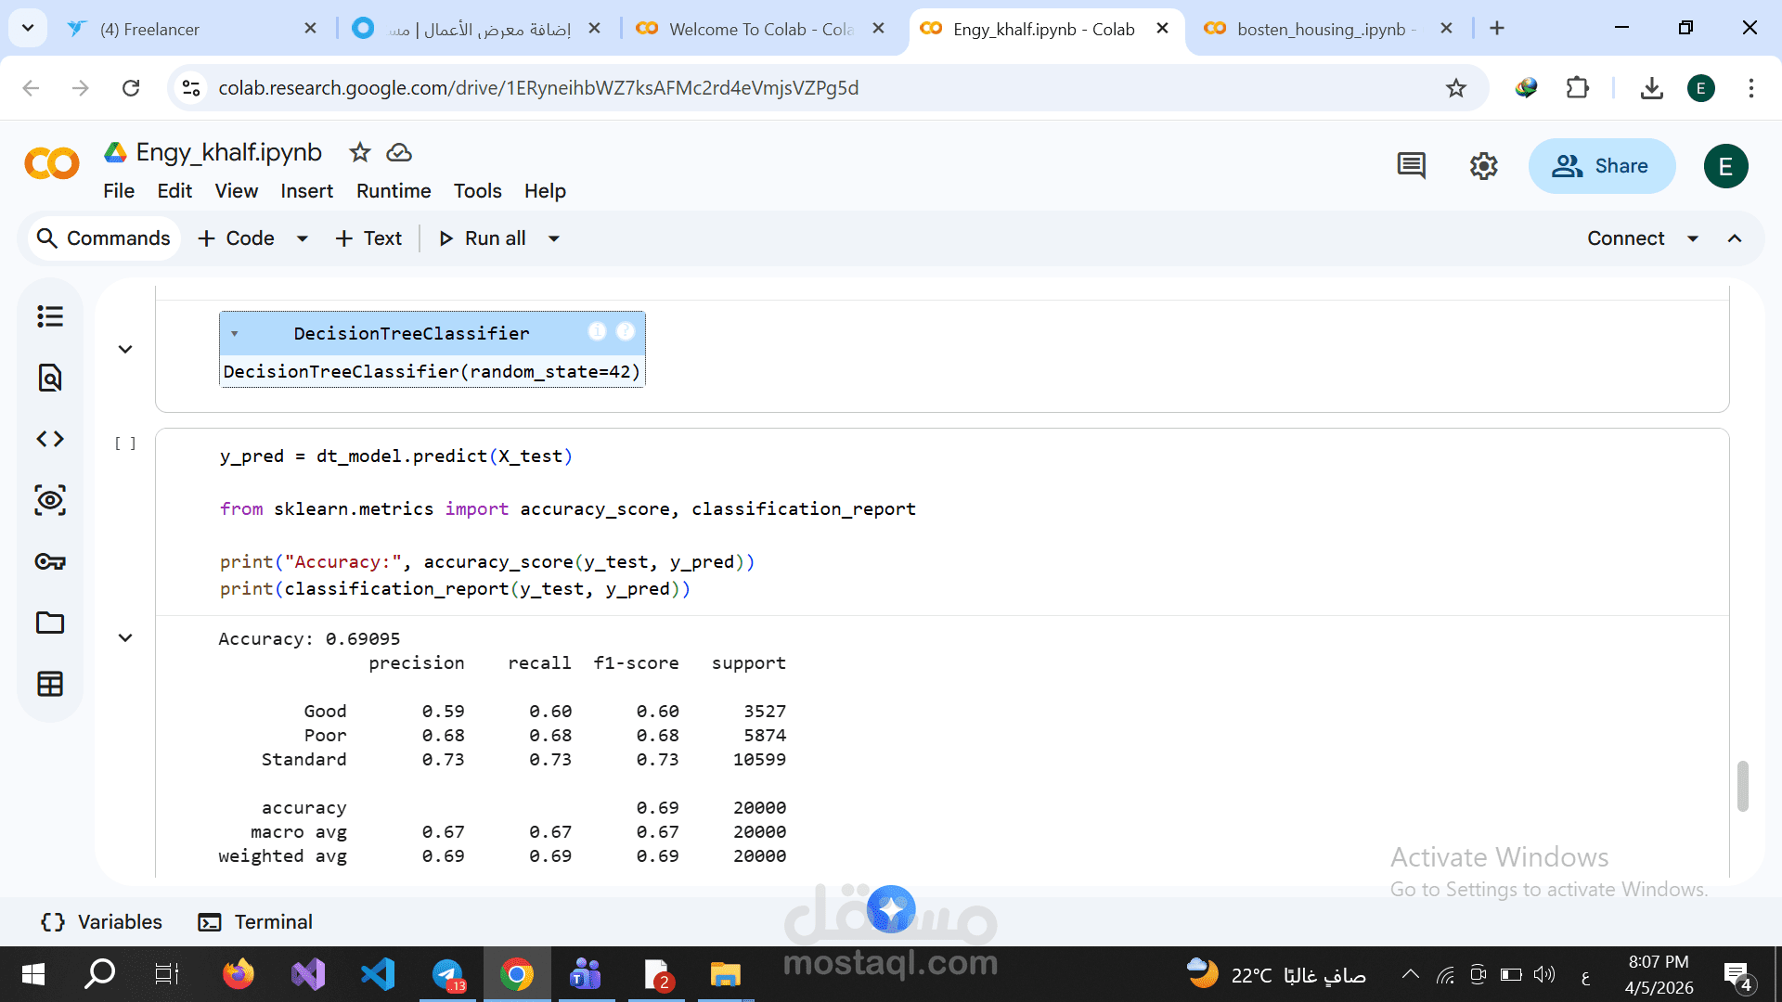Open code snippets sidebar icon

pyautogui.click(x=50, y=439)
